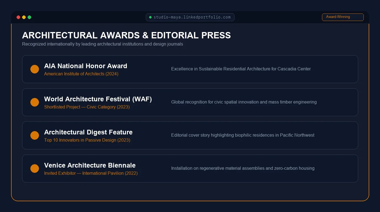Click the orange dot beside AIA National Honor Award
The height and width of the screenshot is (212, 380).
[x=35, y=69]
